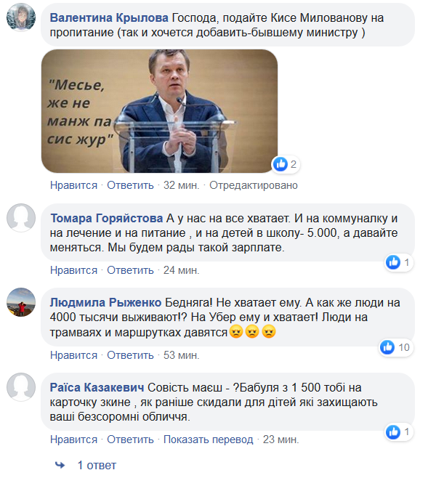Click the '53 мин.' timestamp

182,355
